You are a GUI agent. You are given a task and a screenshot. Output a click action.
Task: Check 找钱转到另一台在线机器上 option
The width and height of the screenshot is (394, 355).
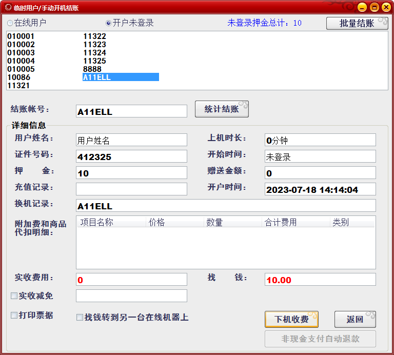(80, 318)
